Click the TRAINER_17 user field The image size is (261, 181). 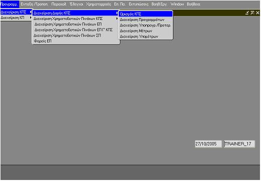click(239, 144)
